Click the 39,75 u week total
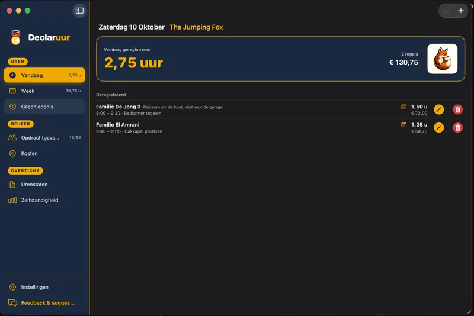Image resolution: width=474 pixels, height=316 pixels. click(x=73, y=91)
